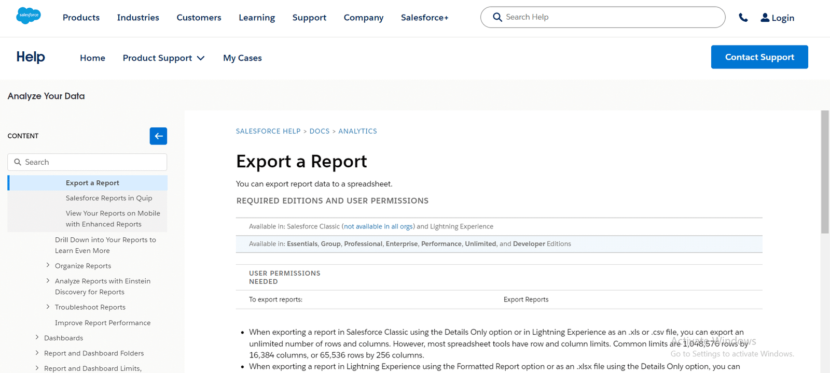Click the article vertical scrollbar thumb
Image resolution: width=830 pixels, height=373 pixels.
tap(825, 172)
